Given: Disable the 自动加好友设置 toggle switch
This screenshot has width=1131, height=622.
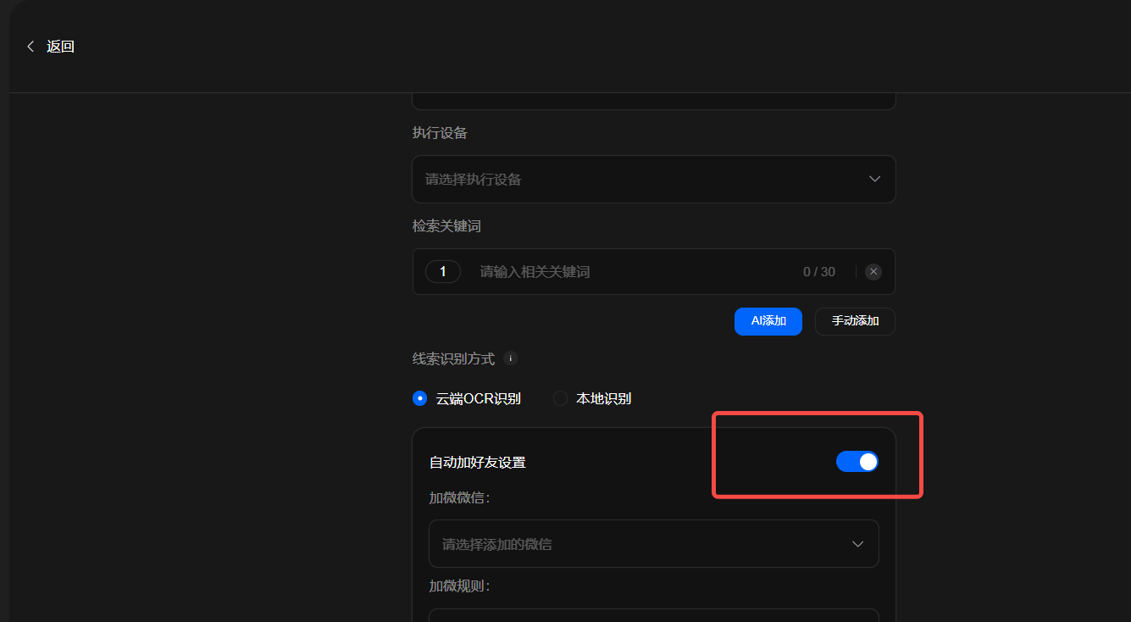Looking at the screenshot, I should 857,462.
